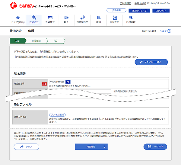The width and height of the screenshot is (181, 165).
Task: Click 公示相場 button
Action: click(x=116, y=10)
